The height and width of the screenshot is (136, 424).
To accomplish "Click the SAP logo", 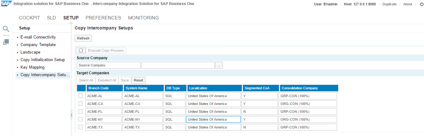I will 7,4.
